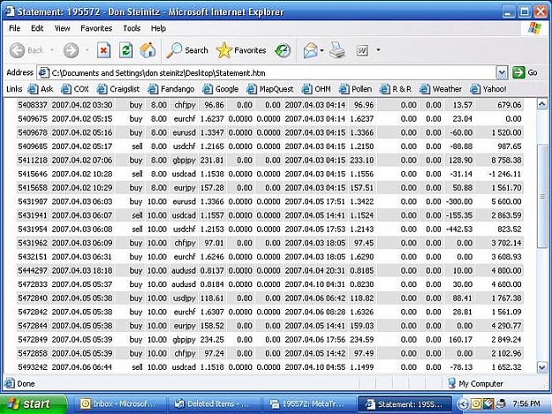
Task: Click ticket number 5493242
Action: (33, 367)
